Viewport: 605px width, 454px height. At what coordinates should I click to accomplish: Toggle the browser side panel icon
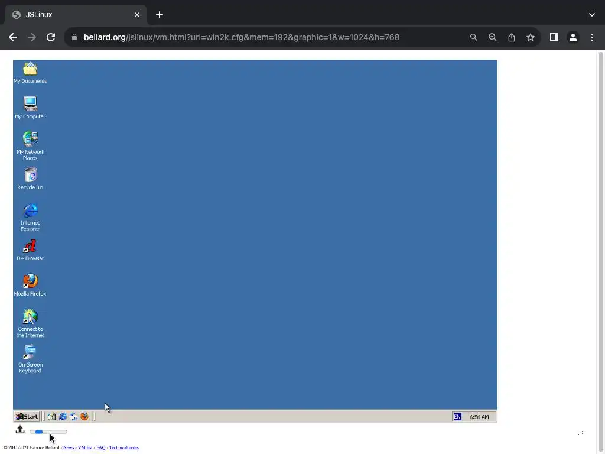tap(554, 37)
